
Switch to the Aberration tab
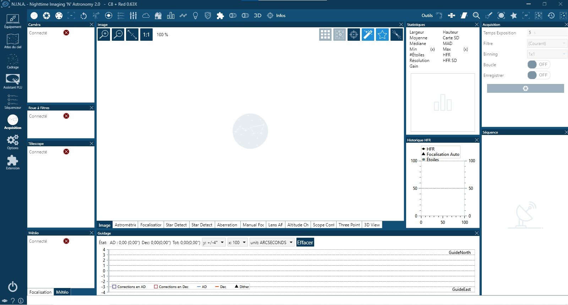click(227, 225)
